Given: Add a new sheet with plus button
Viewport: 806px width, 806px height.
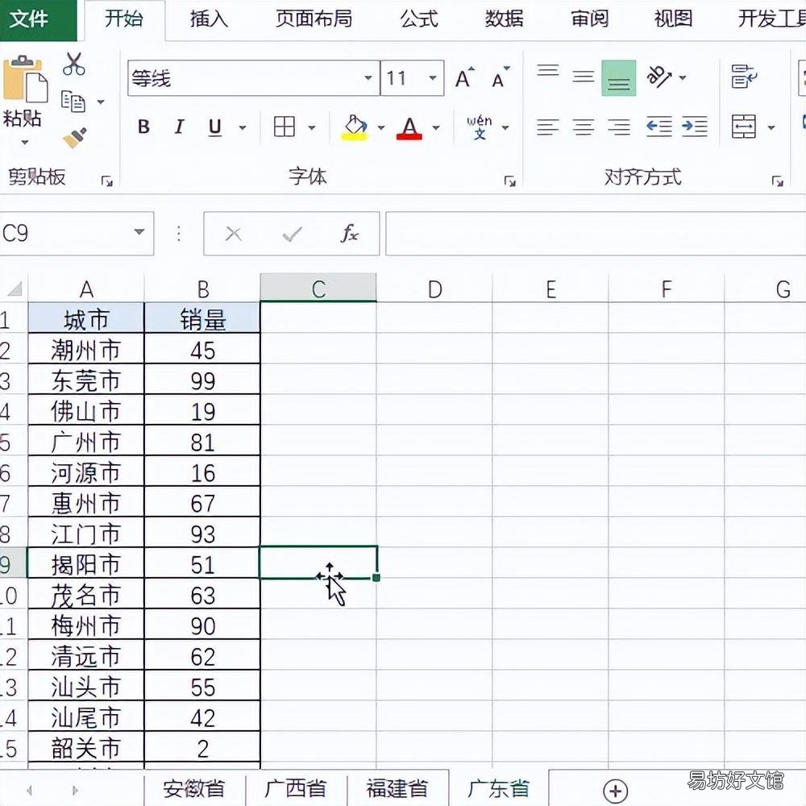Looking at the screenshot, I should pyautogui.click(x=615, y=791).
